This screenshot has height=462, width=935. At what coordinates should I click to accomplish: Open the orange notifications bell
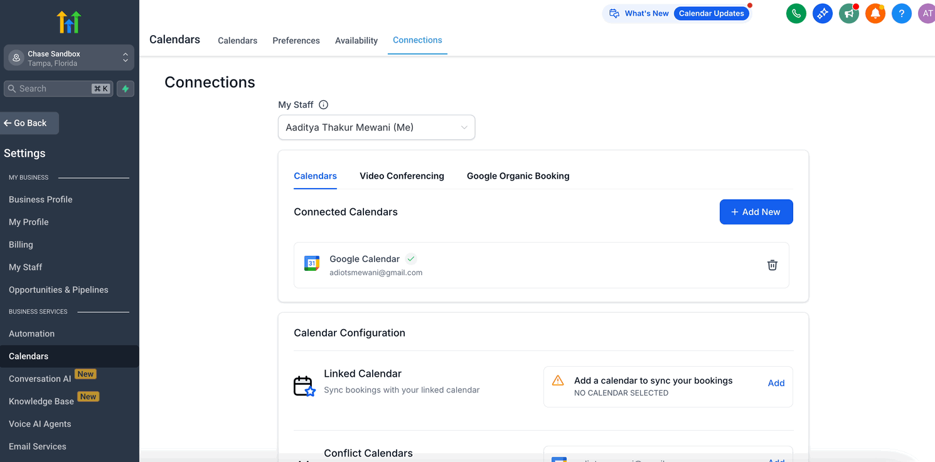[875, 14]
